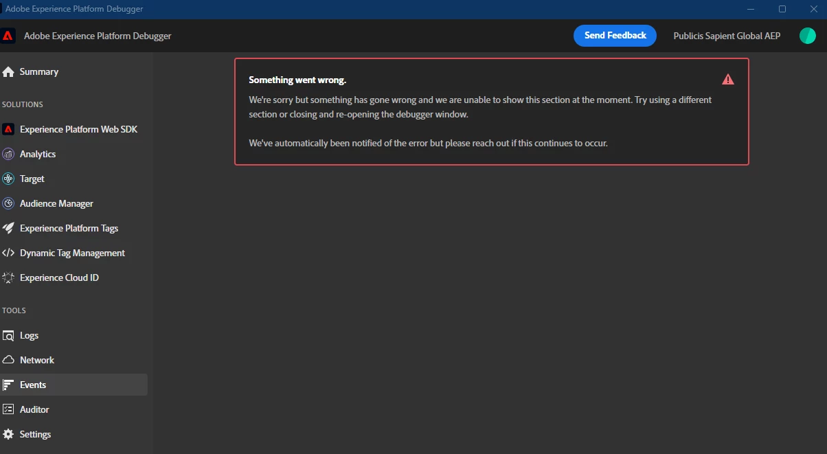Click the Events icon in sidebar
Screen dimensions: 827x454
pos(8,385)
